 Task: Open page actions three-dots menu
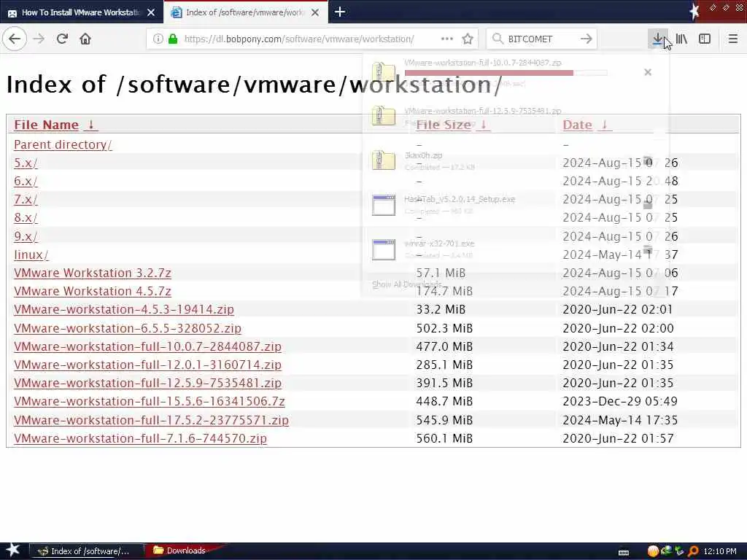coord(447,39)
